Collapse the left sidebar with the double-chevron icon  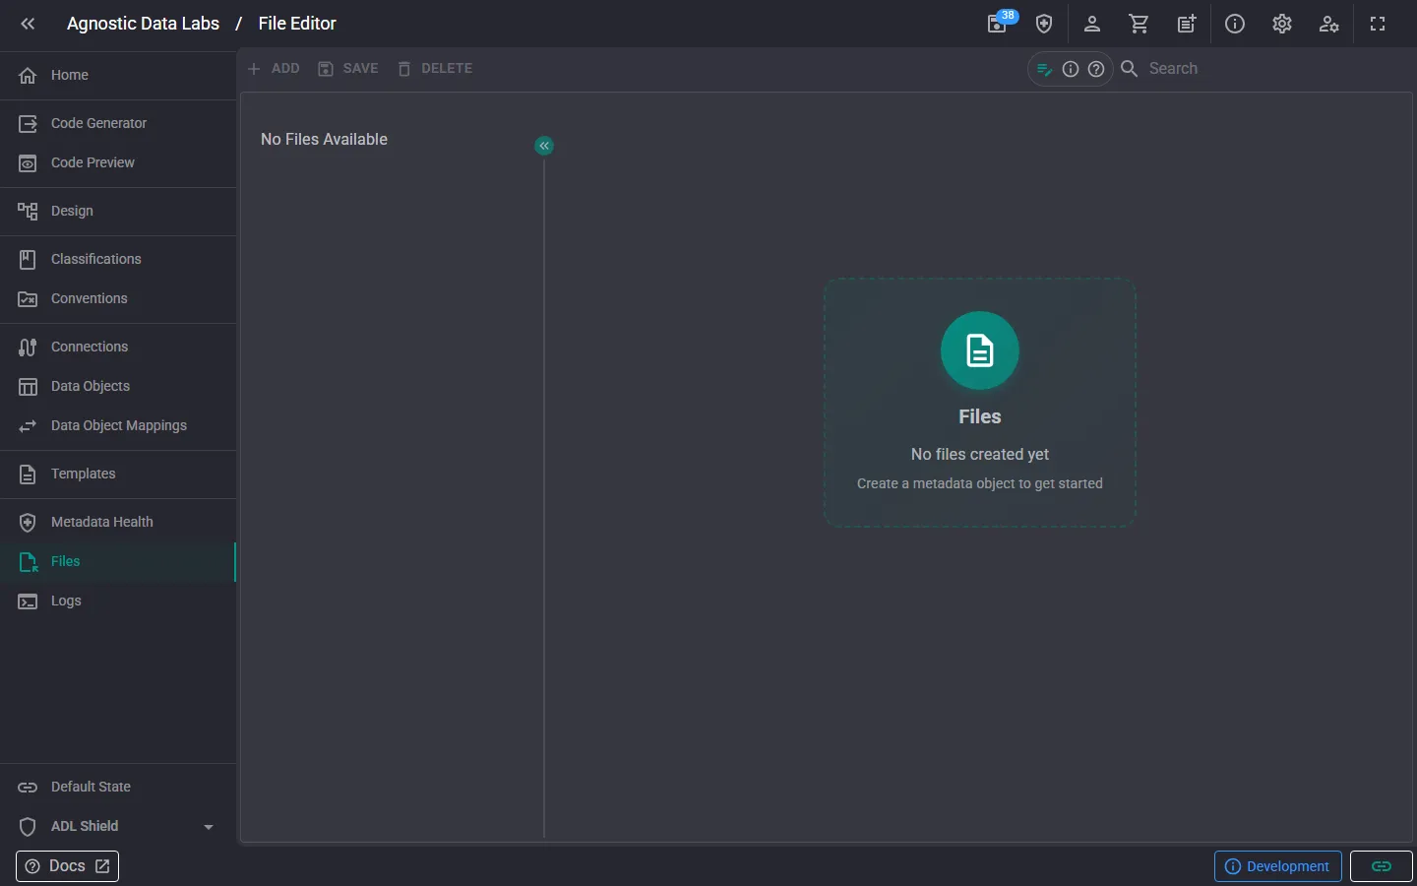click(28, 24)
